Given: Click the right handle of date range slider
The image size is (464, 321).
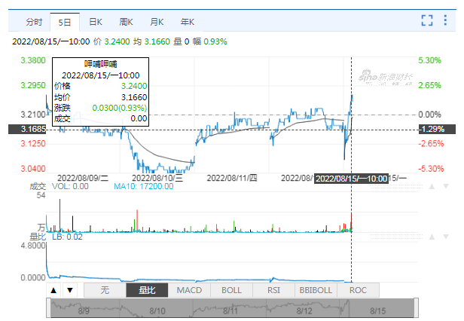Looking at the screenshot, I should coord(417,308).
